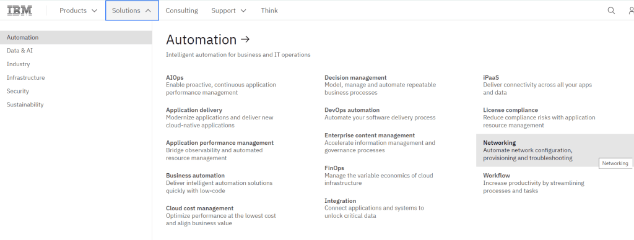Open the user profile icon
The image size is (634, 240).
click(631, 11)
